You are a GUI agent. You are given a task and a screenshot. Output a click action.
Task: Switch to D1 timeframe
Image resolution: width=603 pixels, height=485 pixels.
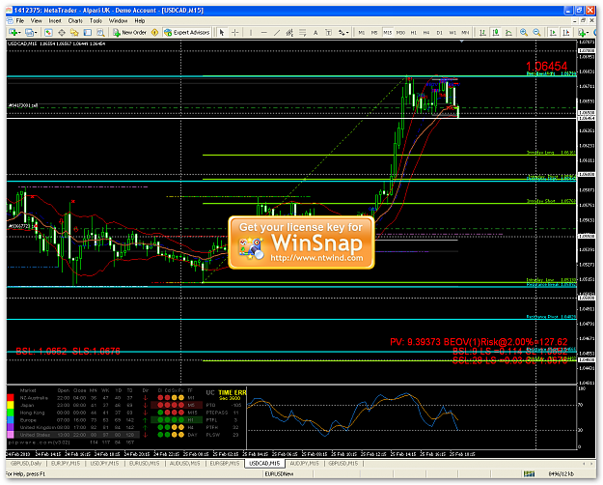pos(440,33)
